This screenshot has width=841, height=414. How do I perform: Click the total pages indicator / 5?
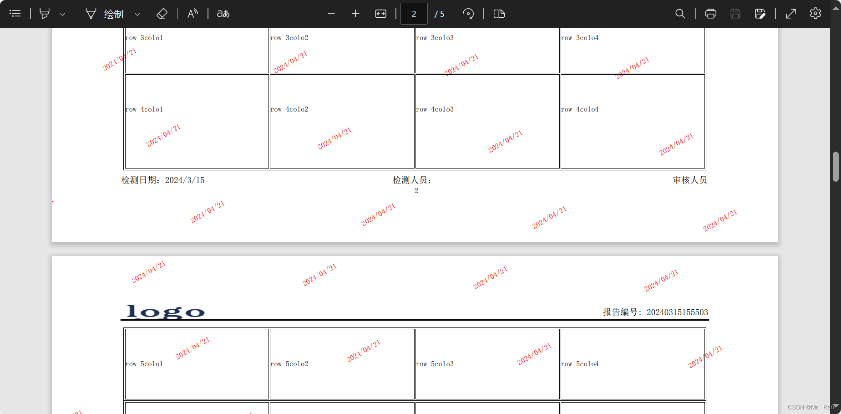tap(440, 14)
